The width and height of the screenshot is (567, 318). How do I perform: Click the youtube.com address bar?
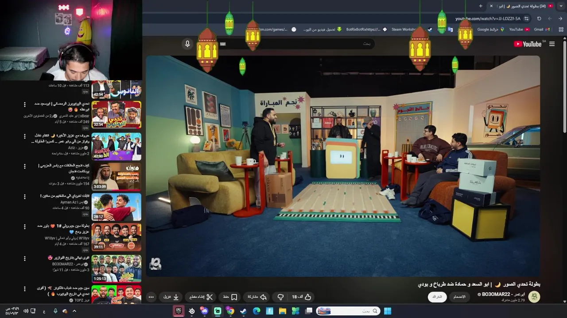pos(487,19)
